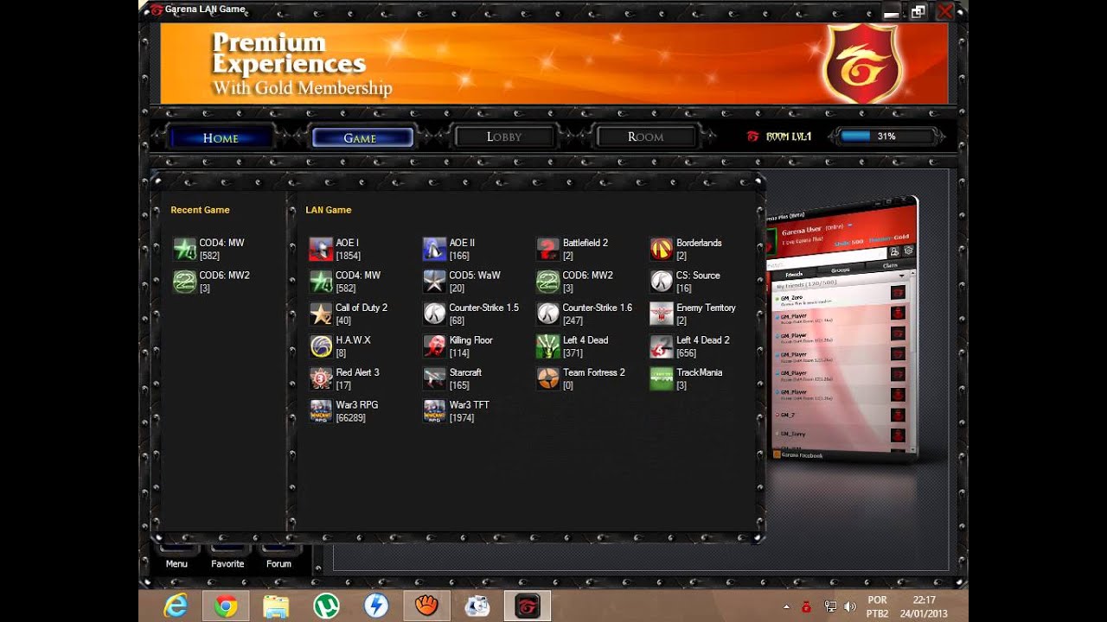This screenshot has width=1107, height=622.
Task: Select the COD5: WaW game icon
Action: 434,282
